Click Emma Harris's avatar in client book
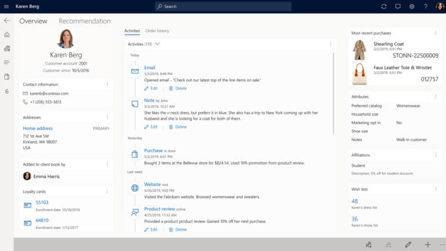This screenshot has width=446, height=251. click(27, 176)
